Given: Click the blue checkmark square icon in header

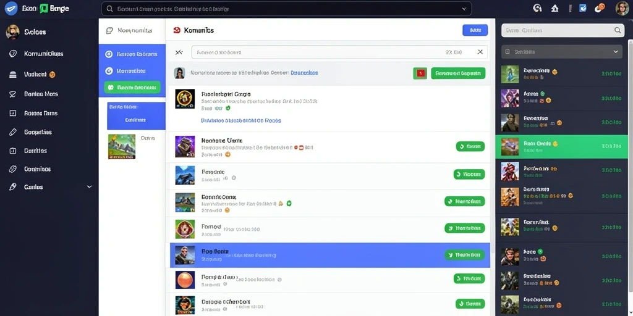Looking at the screenshot, I should (x=582, y=7).
